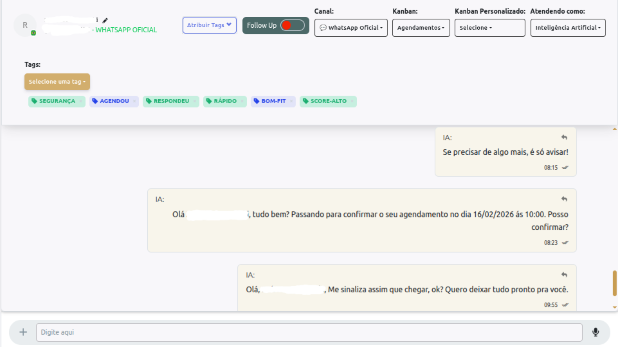This screenshot has width=618, height=347.
Task: Reply to the 09:55 message
Action: pyautogui.click(x=564, y=275)
